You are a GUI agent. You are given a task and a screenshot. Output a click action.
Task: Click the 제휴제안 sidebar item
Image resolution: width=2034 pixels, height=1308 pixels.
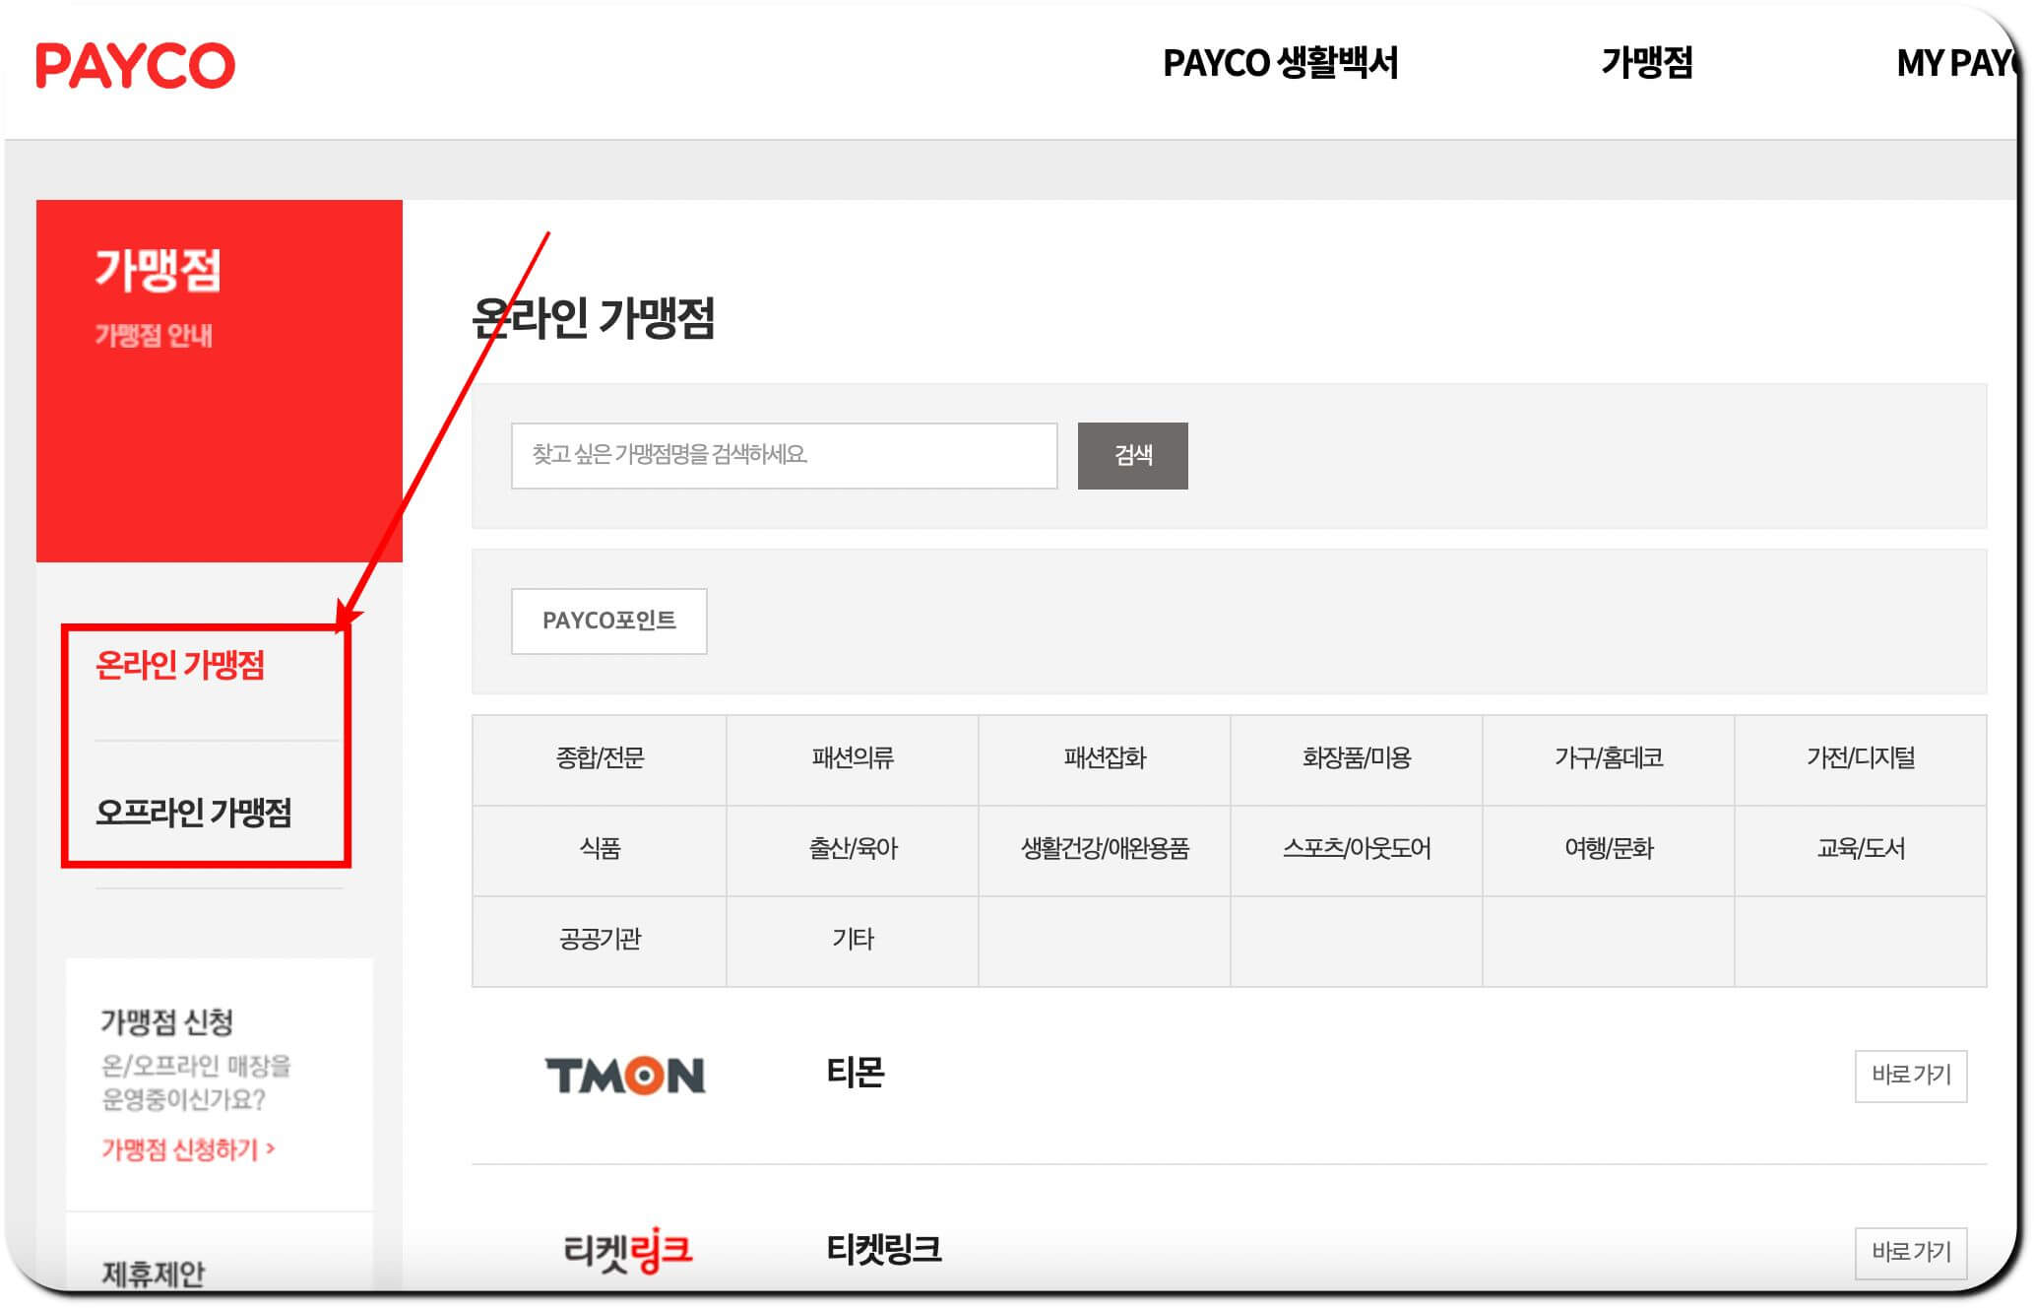tap(154, 1274)
